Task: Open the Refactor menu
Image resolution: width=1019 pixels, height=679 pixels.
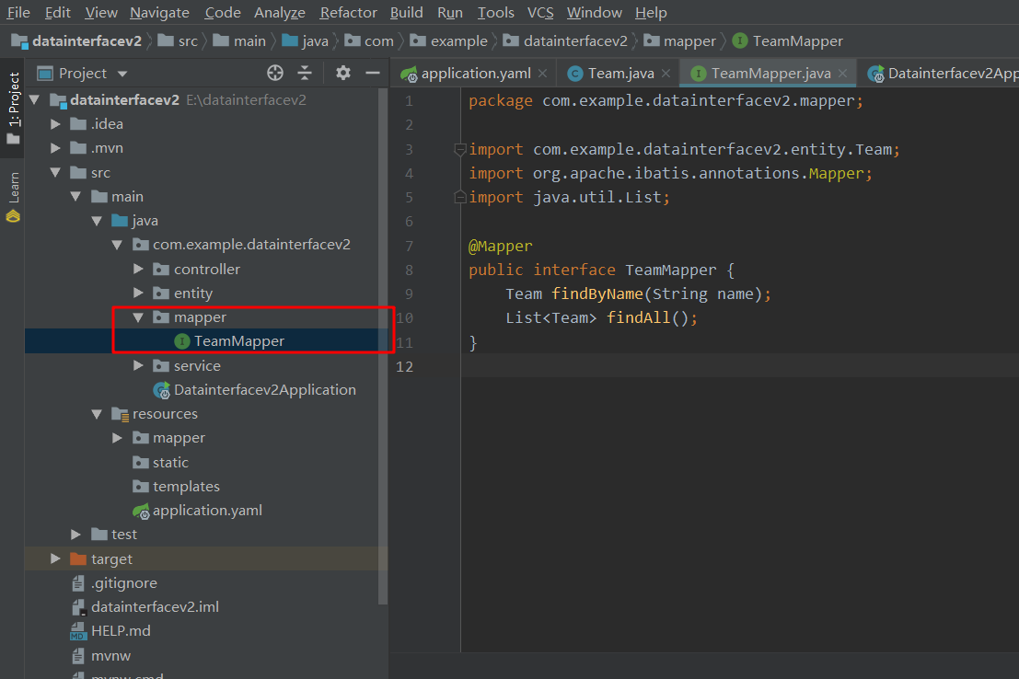Action: (x=348, y=12)
